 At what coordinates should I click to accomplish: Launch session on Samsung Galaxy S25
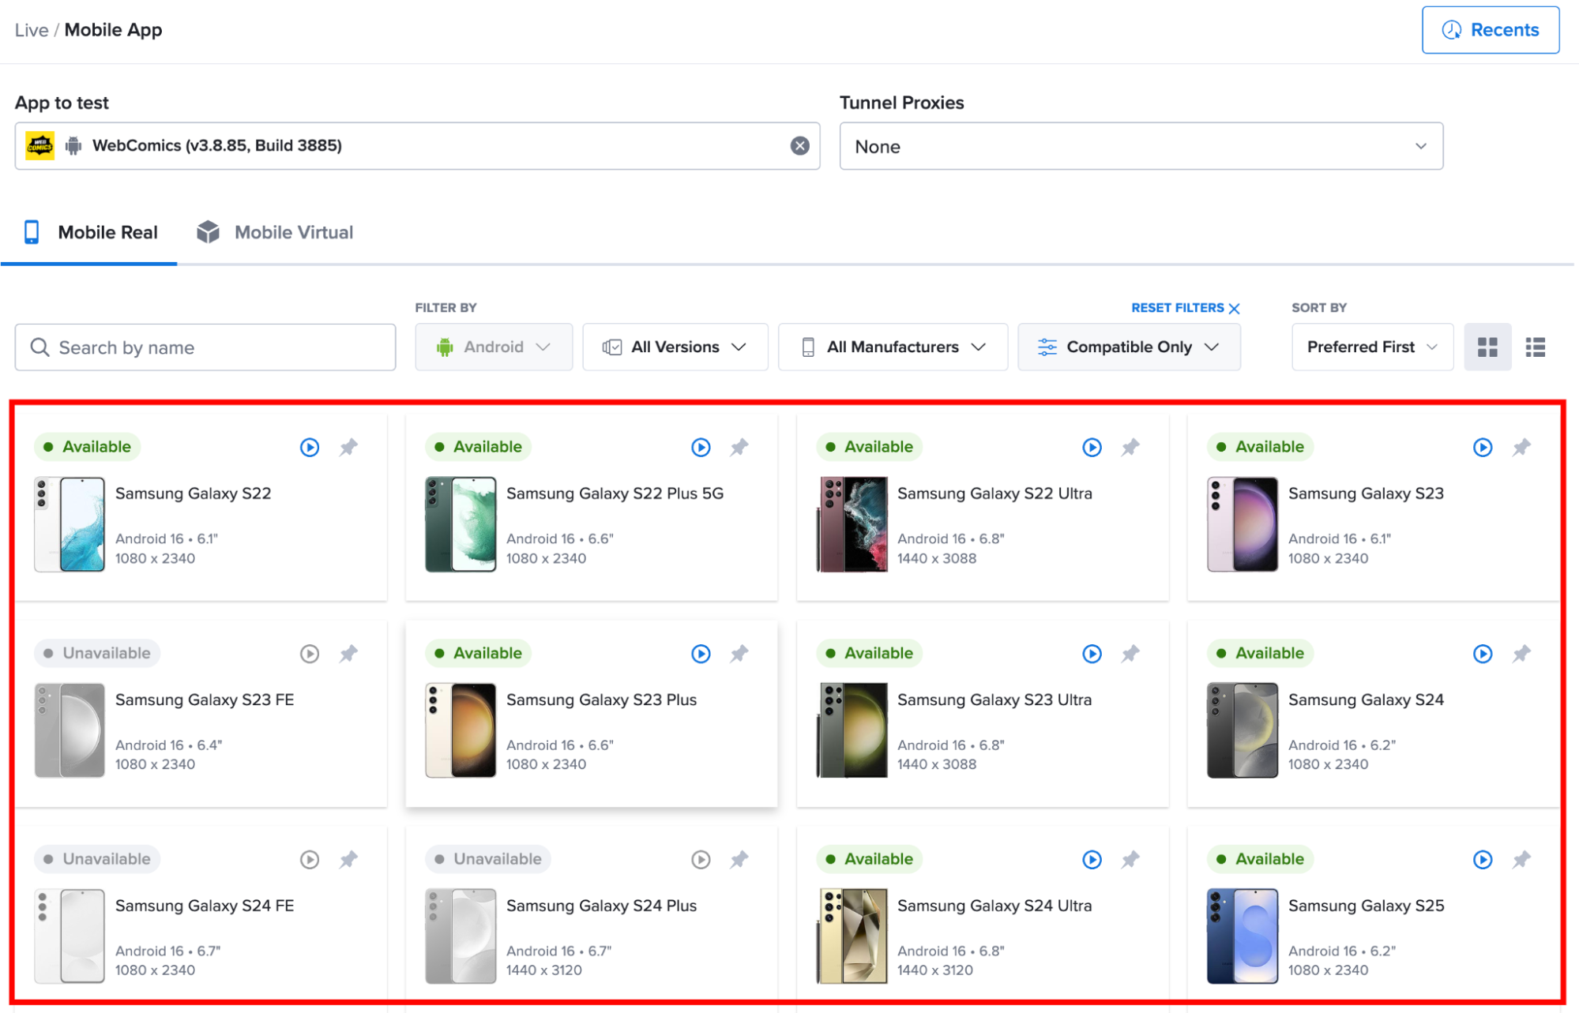[x=1483, y=860]
